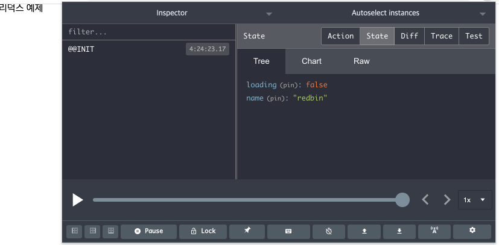
Task: Click the State heading label on the left
Action: (254, 36)
